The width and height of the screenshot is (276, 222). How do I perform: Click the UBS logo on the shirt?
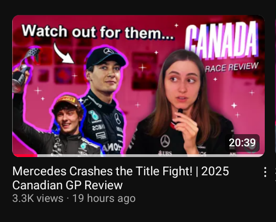coord(165,153)
